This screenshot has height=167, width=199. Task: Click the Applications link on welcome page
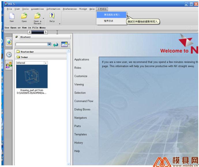pos(82,59)
